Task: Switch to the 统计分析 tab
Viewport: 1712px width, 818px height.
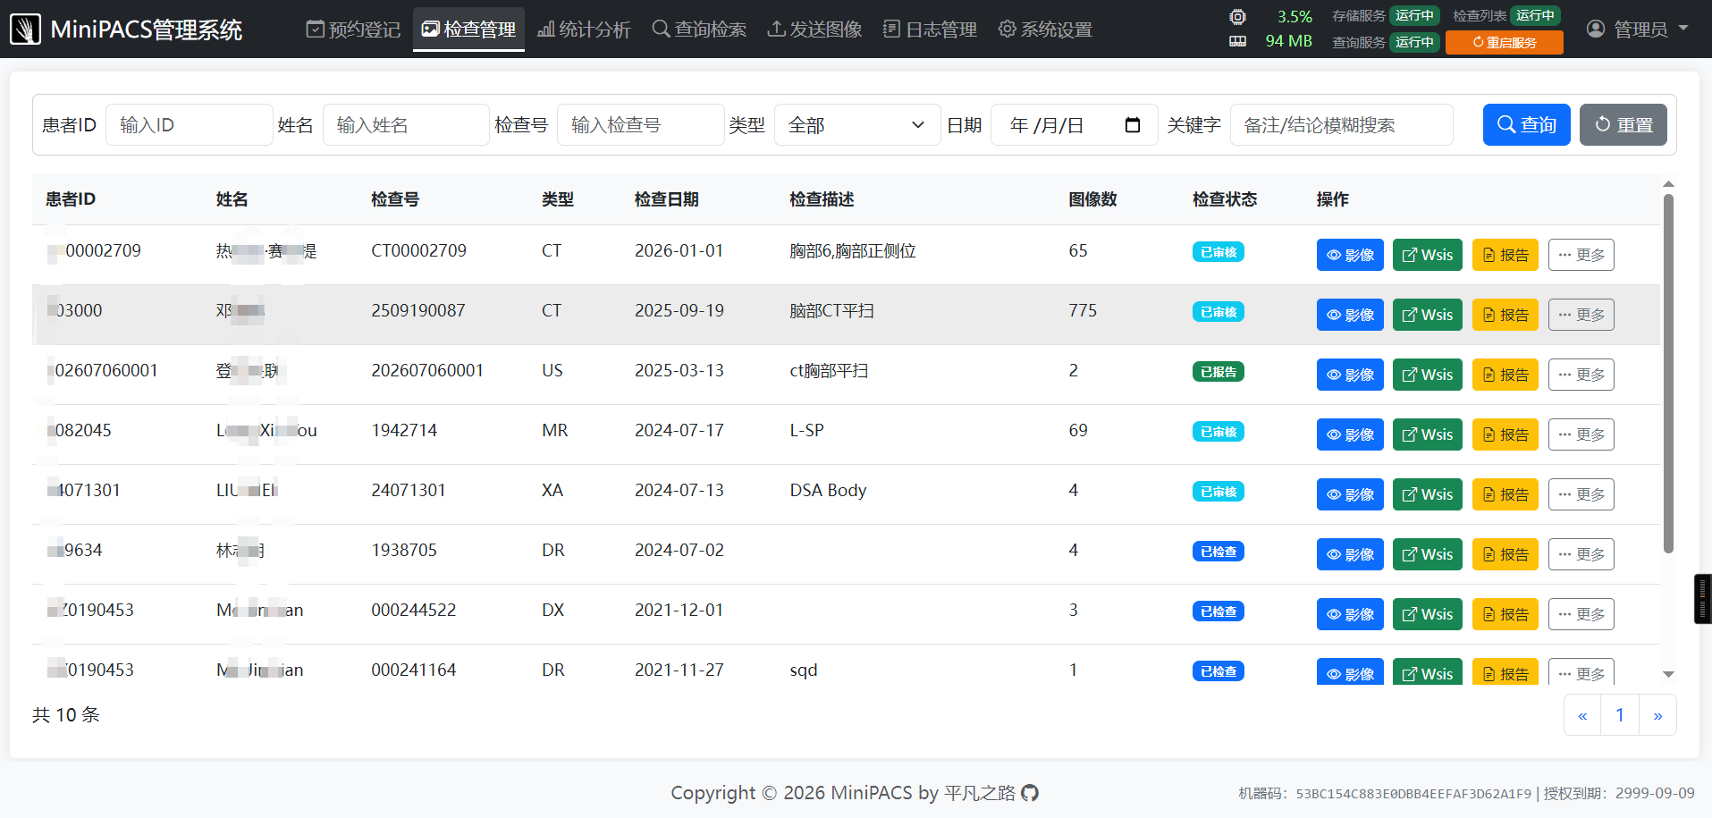Action: pyautogui.click(x=584, y=30)
